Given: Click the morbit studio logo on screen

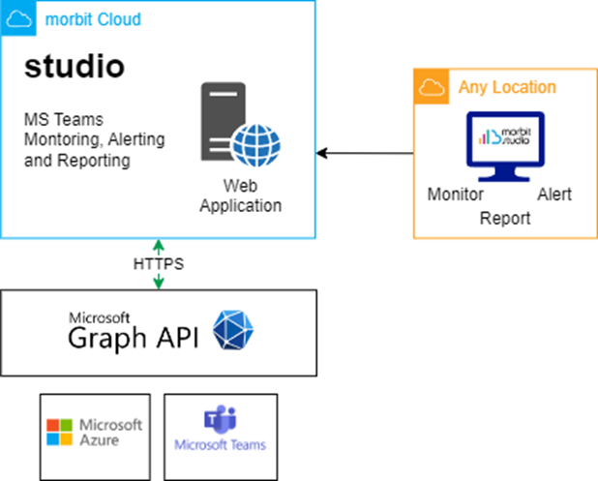Looking at the screenshot, I should [505, 136].
